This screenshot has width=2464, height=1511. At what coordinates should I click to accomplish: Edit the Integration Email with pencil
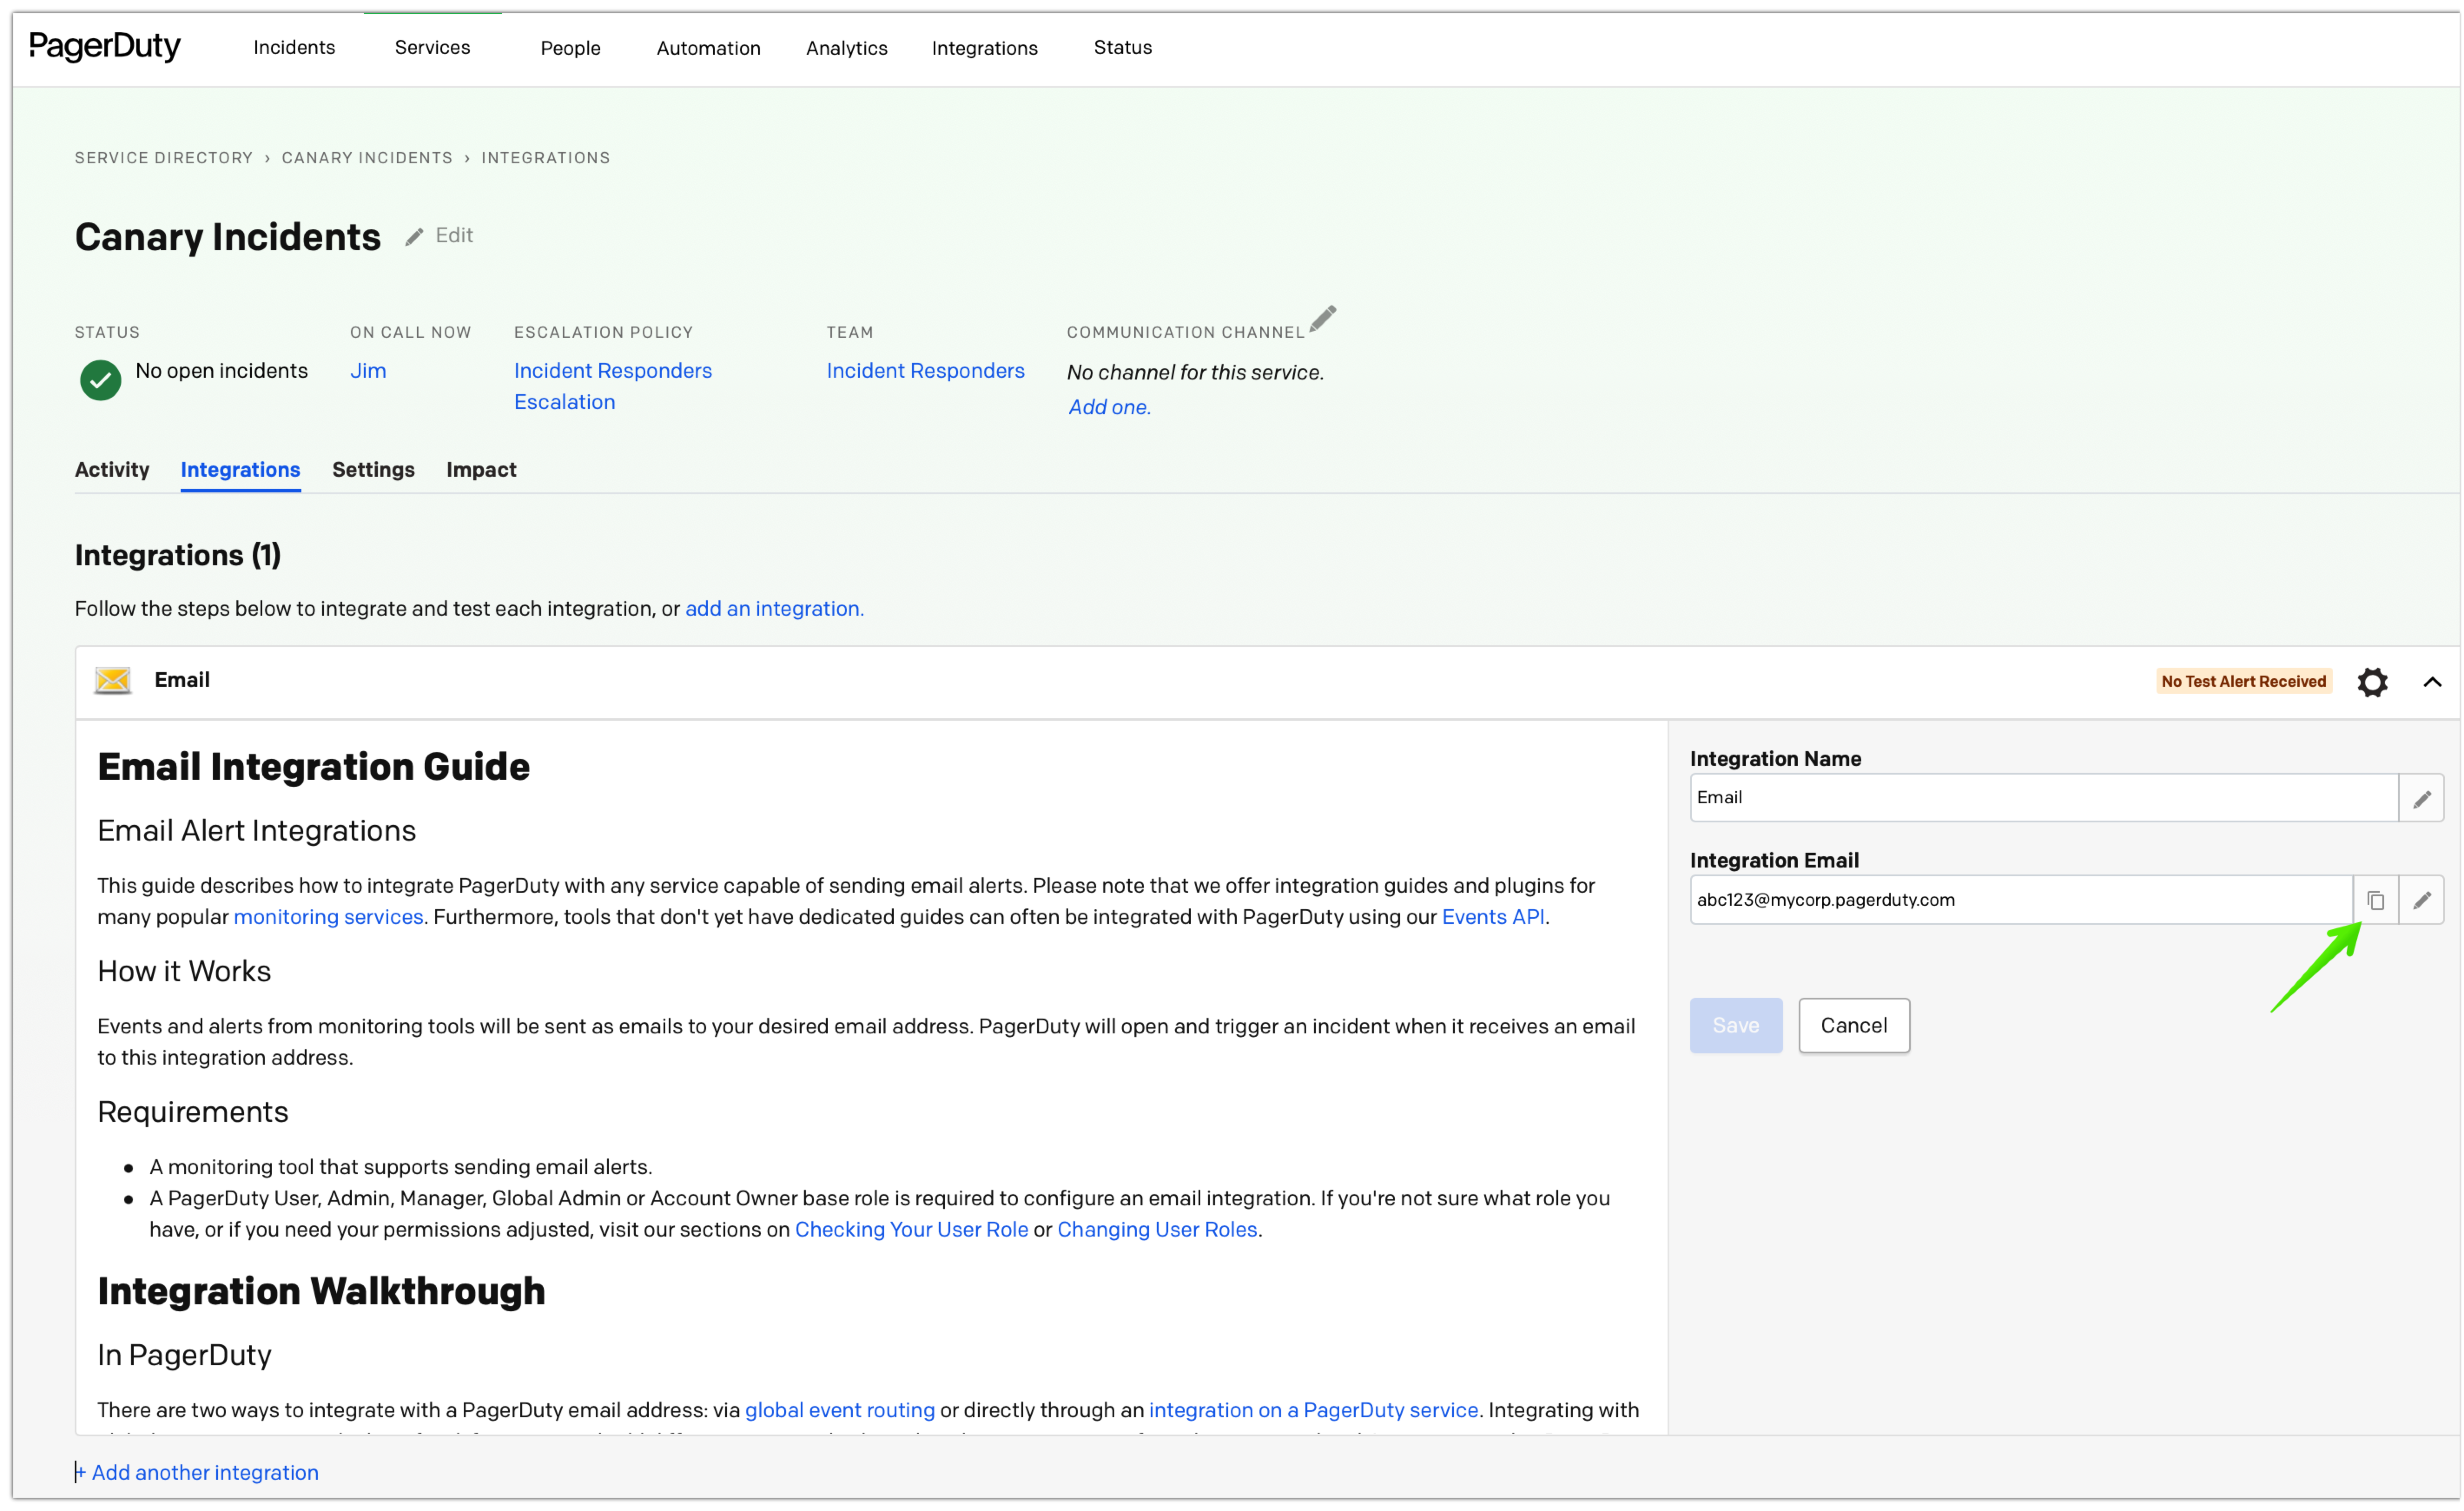2421,900
